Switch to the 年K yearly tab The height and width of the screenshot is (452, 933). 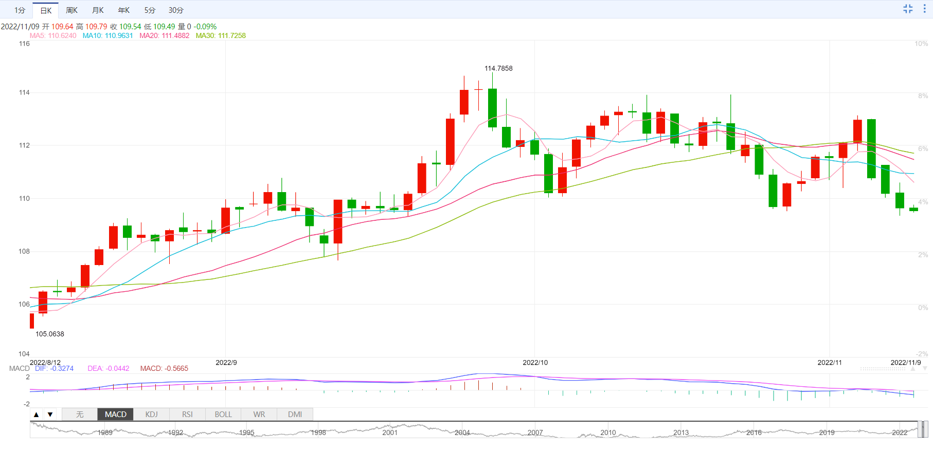point(124,10)
